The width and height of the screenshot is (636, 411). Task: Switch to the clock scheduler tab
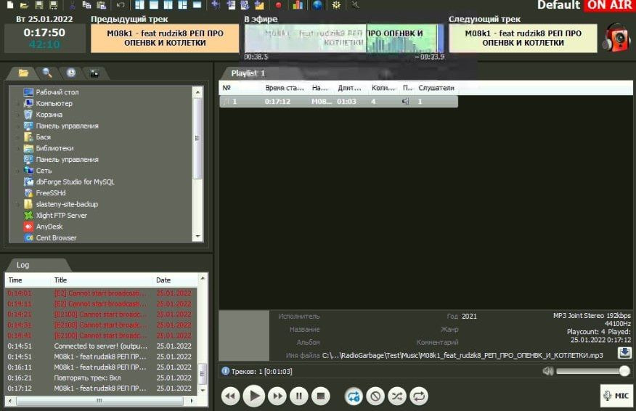71,73
